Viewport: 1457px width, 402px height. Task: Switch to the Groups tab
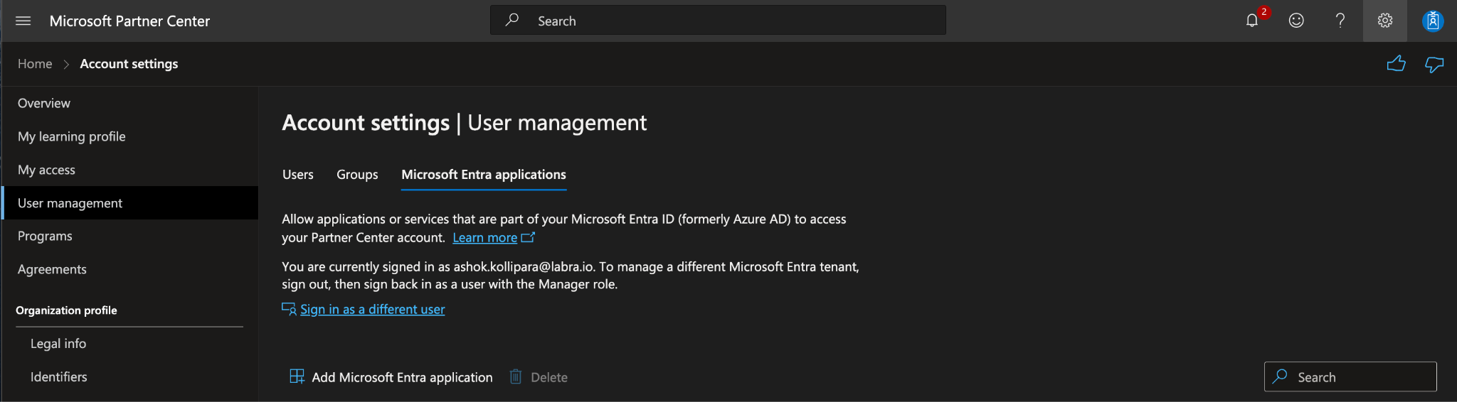pos(357,175)
